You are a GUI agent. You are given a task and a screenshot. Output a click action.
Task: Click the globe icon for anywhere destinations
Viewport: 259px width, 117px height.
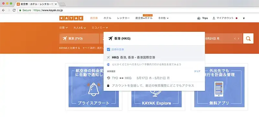coord(108,65)
